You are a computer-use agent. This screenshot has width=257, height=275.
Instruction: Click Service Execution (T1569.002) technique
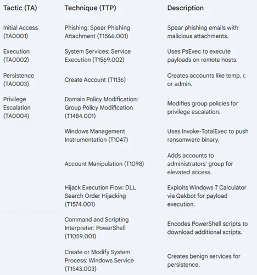98,56
